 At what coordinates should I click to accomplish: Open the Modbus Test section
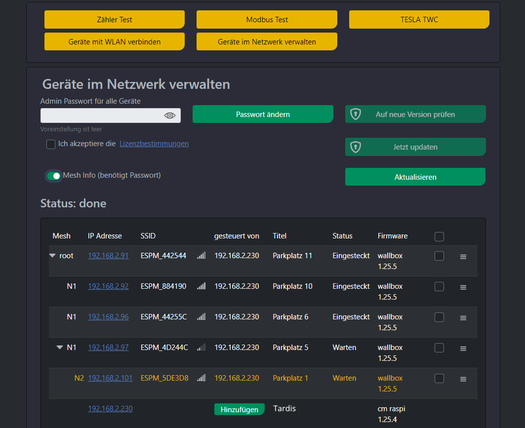(267, 20)
